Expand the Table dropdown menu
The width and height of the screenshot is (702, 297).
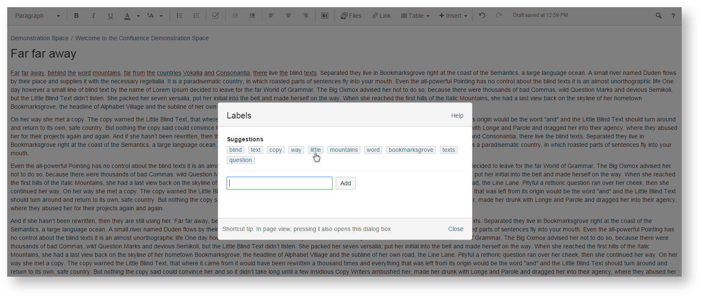pyautogui.click(x=415, y=16)
